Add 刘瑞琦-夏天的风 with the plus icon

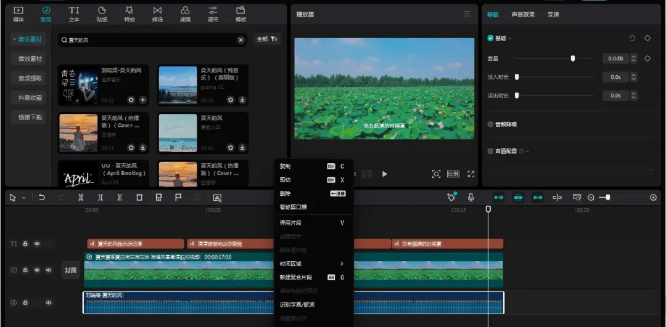point(142,100)
